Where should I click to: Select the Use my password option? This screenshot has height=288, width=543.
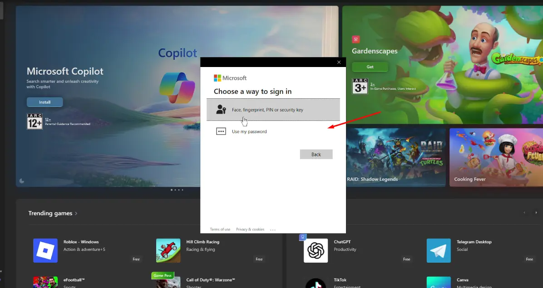point(249,131)
